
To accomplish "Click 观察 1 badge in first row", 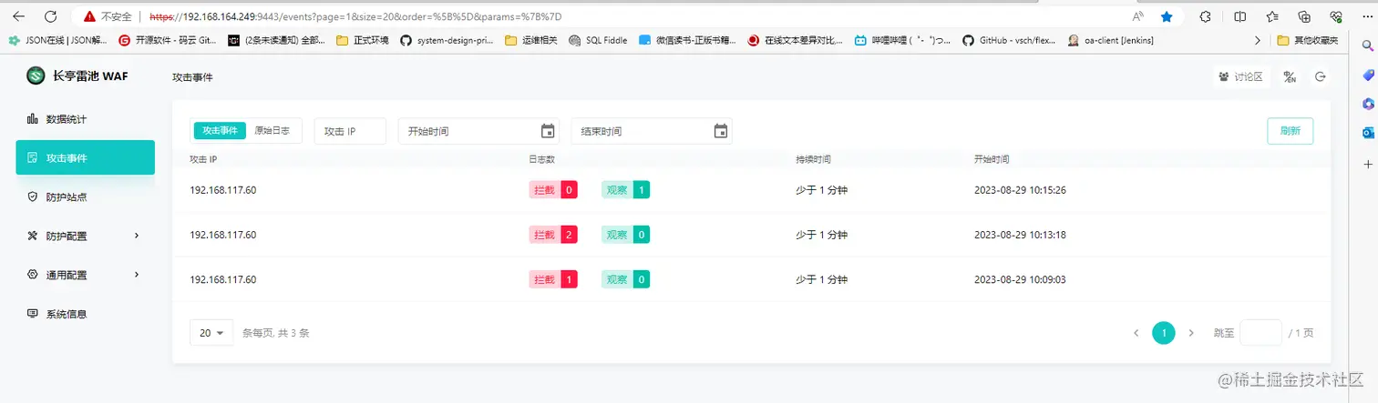I will tap(625, 190).
